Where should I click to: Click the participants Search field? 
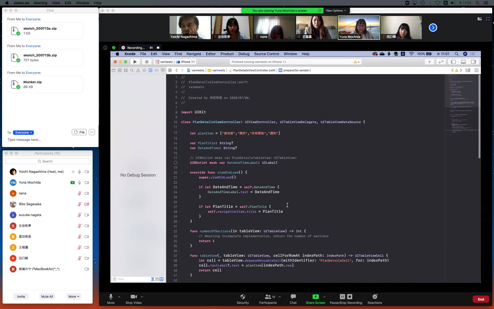(x=48, y=161)
